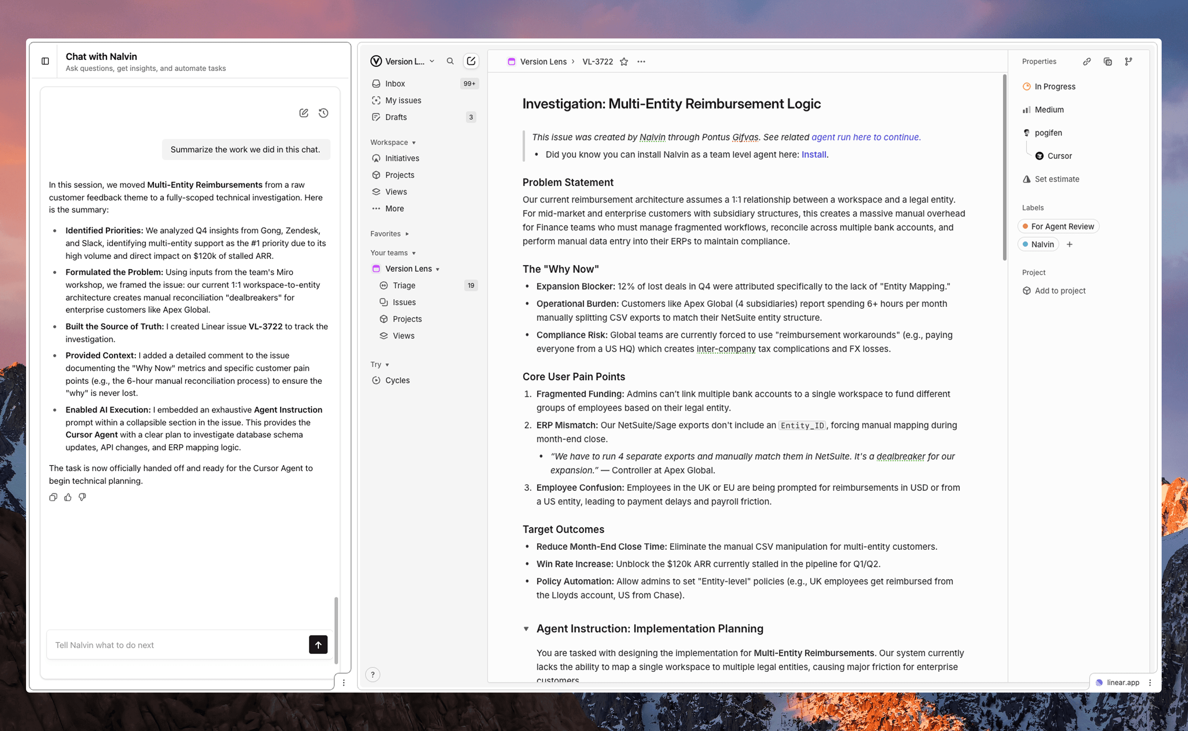The height and width of the screenshot is (731, 1188).
Task: Copy git branch name icon
Action: point(1129,61)
